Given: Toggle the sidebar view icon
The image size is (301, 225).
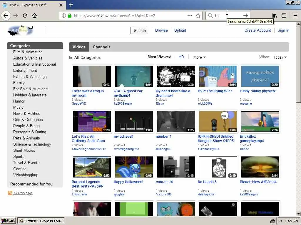Looking at the screenshot, I should [284, 16].
